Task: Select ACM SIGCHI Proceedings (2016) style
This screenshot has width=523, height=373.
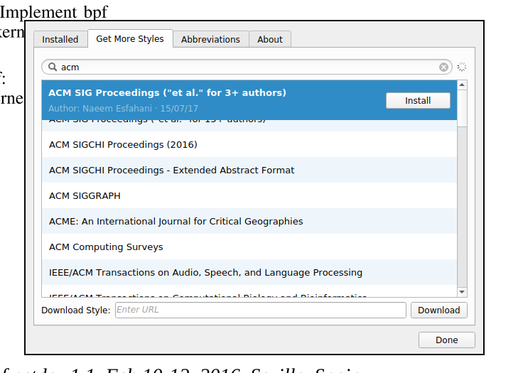Action: 249,144
